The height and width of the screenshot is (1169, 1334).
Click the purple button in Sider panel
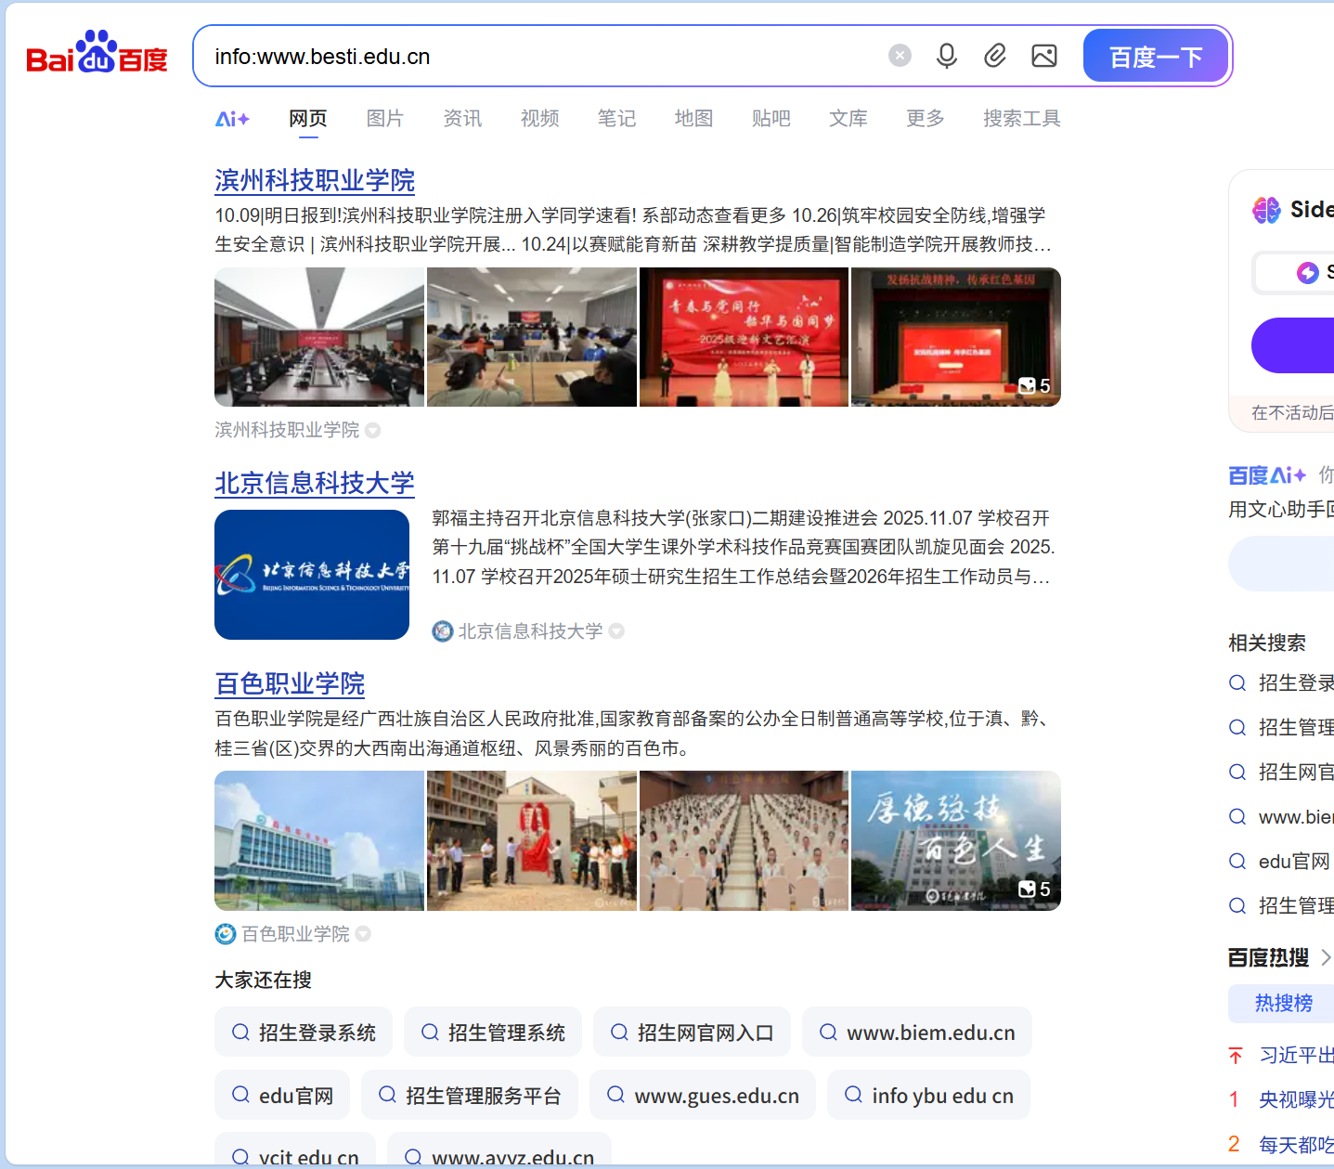1293,345
